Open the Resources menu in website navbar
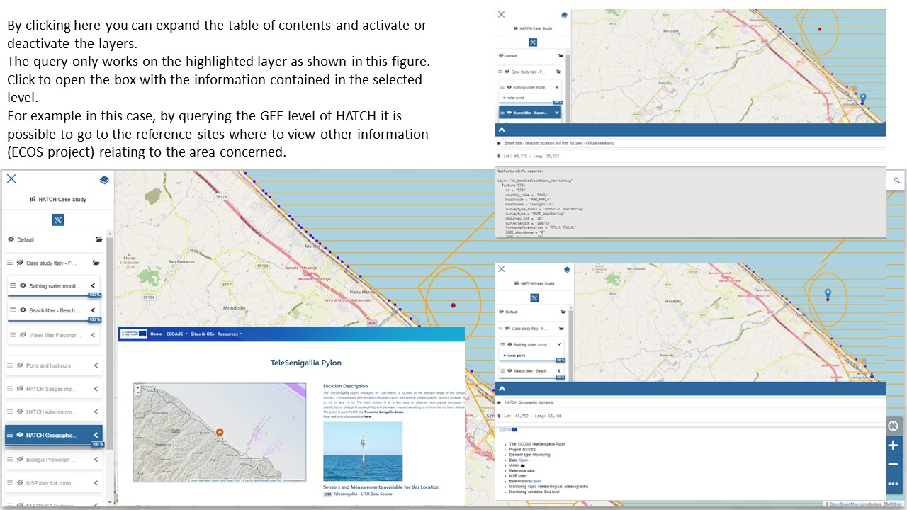The image size is (907, 510). click(229, 334)
